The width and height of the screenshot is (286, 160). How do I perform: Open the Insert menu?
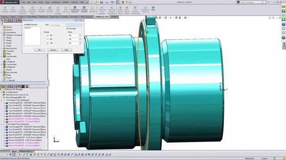(41, 2)
